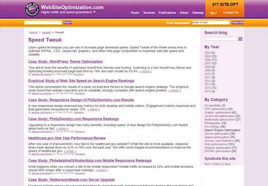268x186 pixels.
Task: Click the Web Site Optimization round logo
Action: 32,9
